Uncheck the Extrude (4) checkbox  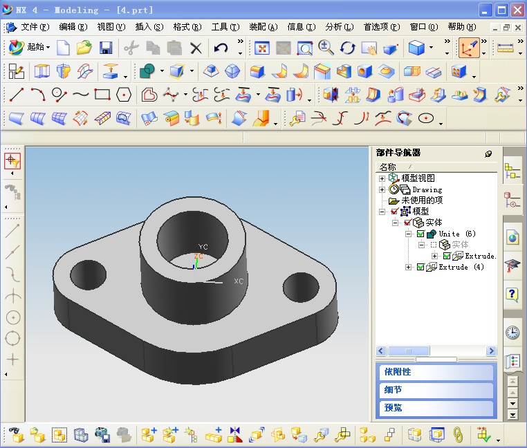(x=420, y=267)
